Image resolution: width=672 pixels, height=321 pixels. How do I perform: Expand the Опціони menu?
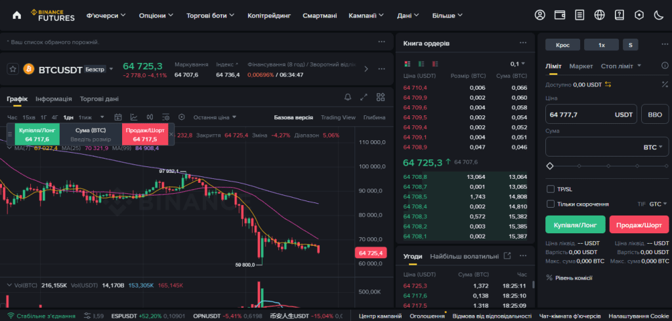(156, 16)
